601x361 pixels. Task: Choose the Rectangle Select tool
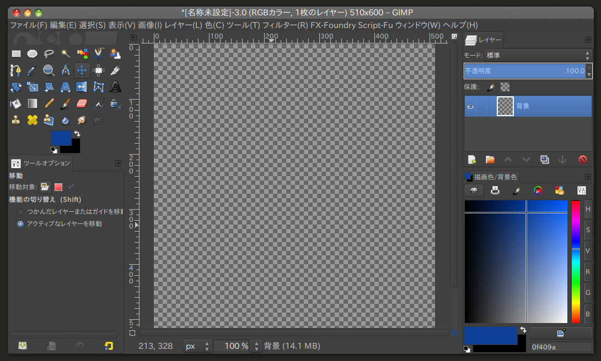[x=16, y=54]
